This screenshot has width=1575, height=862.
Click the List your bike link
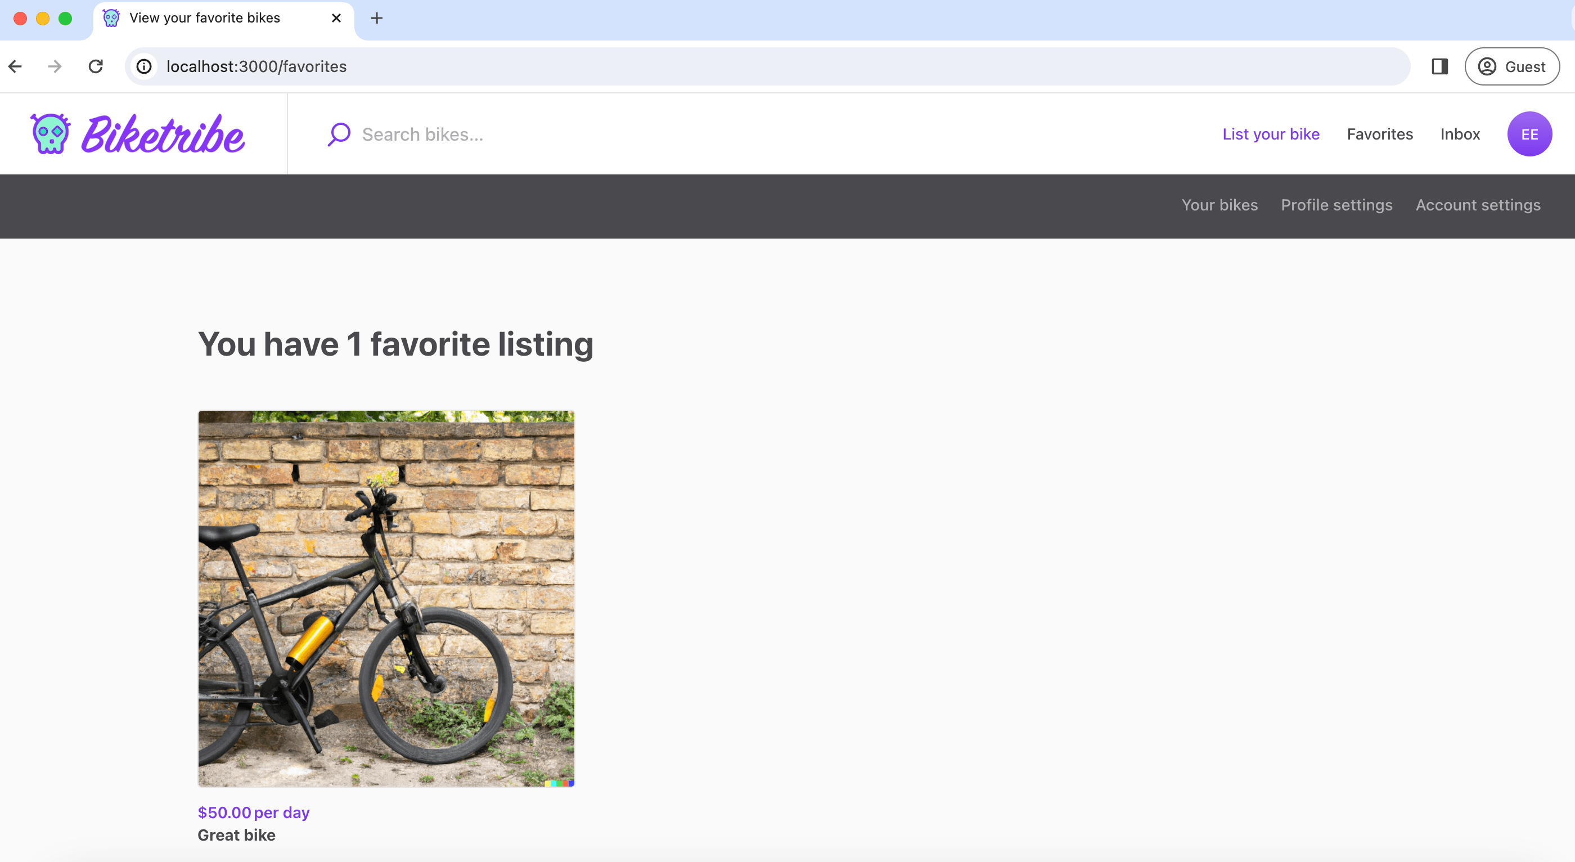point(1271,134)
